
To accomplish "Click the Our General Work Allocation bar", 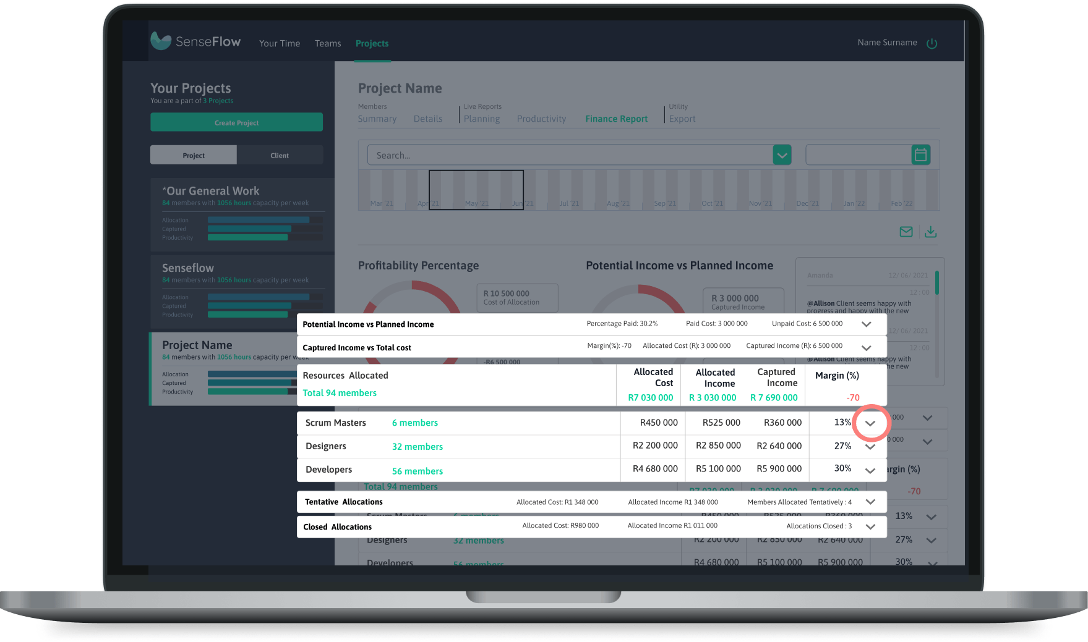I will pos(259,220).
